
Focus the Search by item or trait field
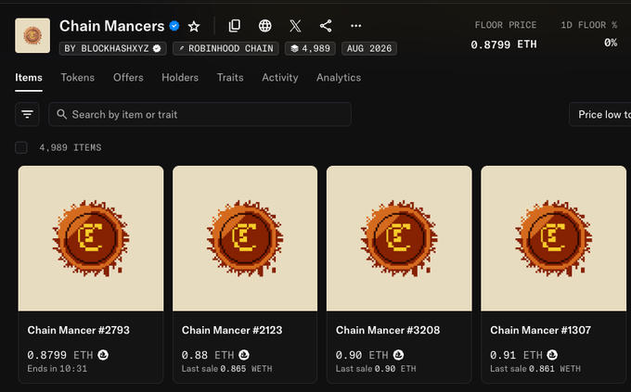[200, 115]
